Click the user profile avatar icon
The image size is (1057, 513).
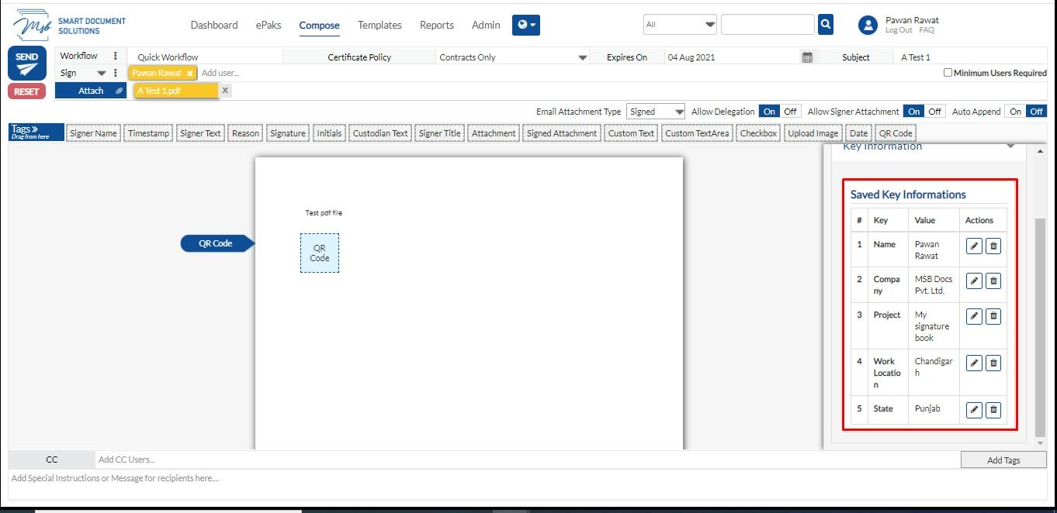[x=868, y=26]
